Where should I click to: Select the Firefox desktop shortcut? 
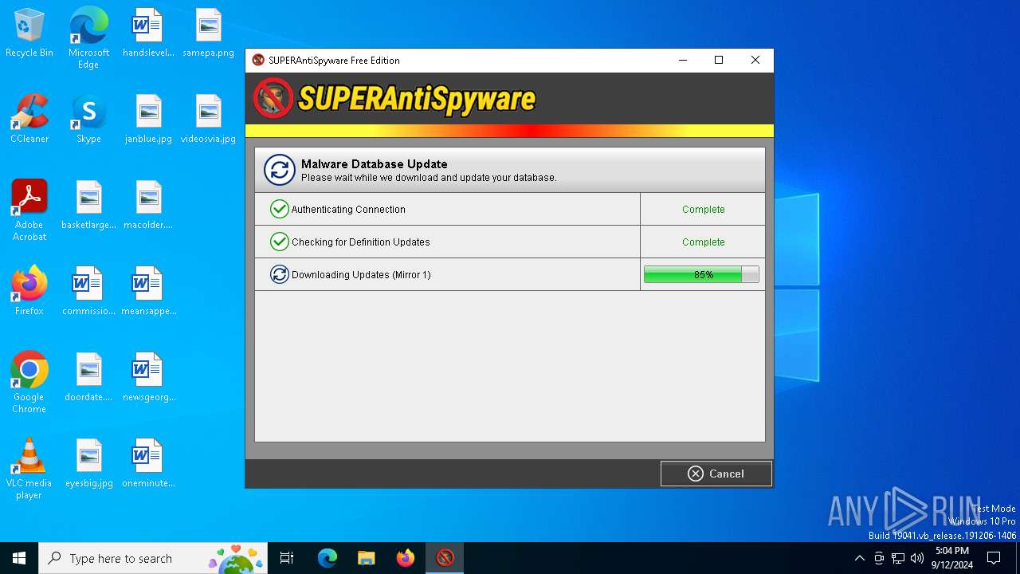click(29, 291)
